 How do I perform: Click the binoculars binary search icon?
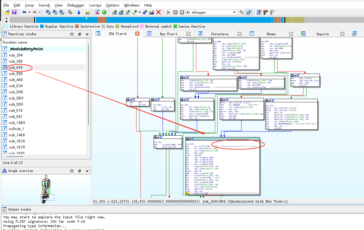point(62,12)
